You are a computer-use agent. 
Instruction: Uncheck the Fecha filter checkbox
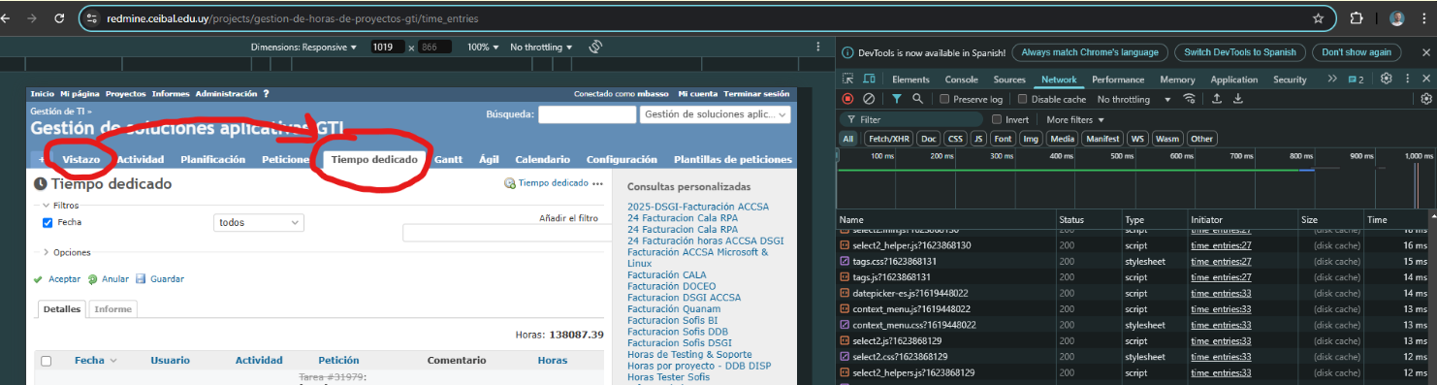[48, 222]
